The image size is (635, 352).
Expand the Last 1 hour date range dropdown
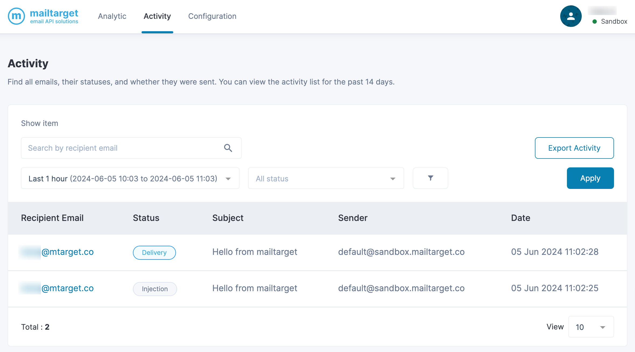pyautogui.click(x=130, y=178)
